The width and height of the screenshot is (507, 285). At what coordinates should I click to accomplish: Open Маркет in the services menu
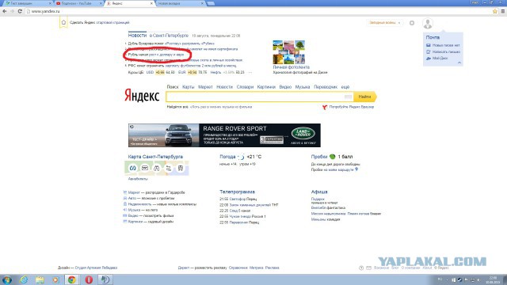(x=205, y=87)
